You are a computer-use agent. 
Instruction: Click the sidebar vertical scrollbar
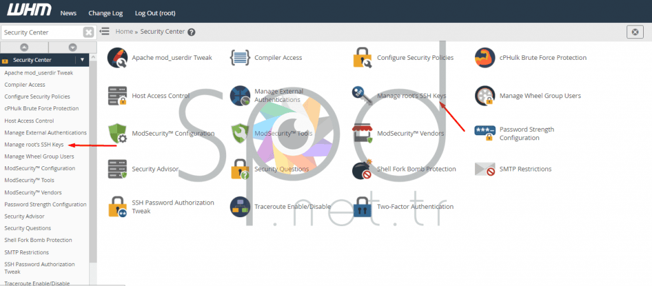pyautogui.click(x=93, y=162)
